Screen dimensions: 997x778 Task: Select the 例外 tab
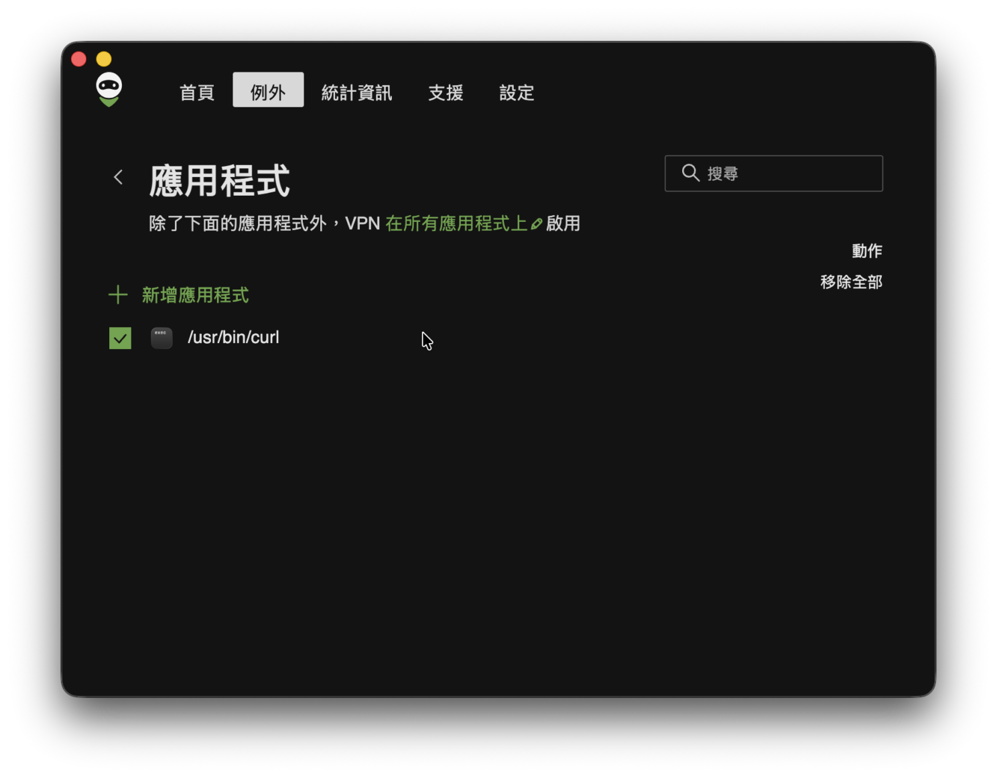[x=268, y=90]
